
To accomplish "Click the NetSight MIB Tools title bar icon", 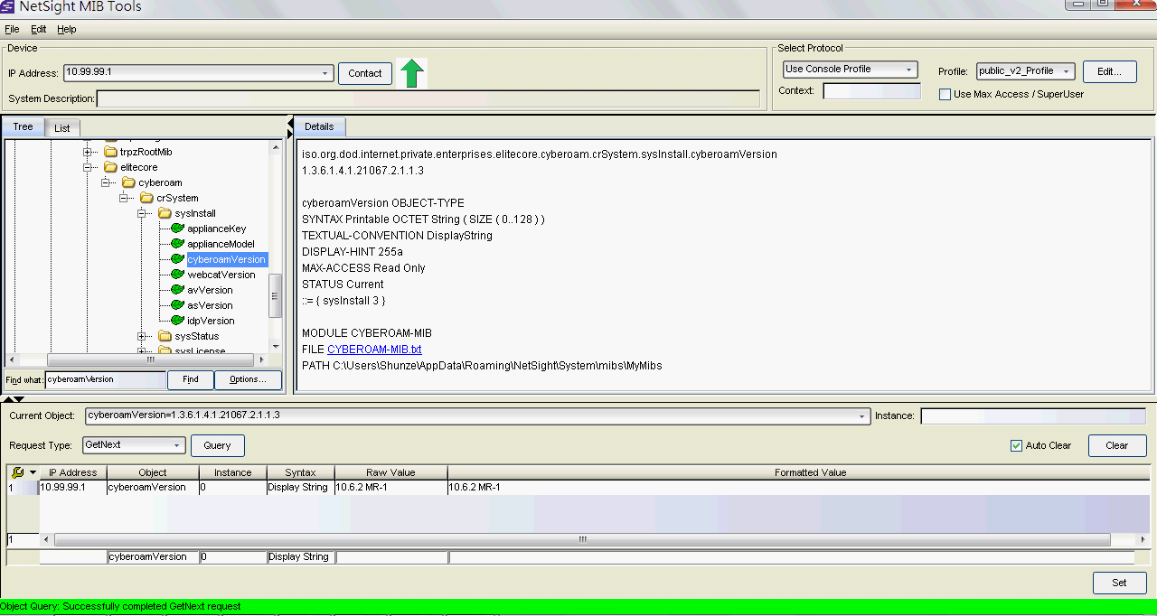I will [x=7, y=6].
